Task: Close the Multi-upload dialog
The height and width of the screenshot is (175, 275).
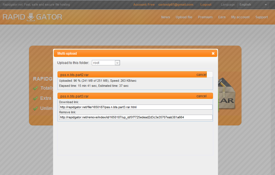Action: click(x=213, y=53)
